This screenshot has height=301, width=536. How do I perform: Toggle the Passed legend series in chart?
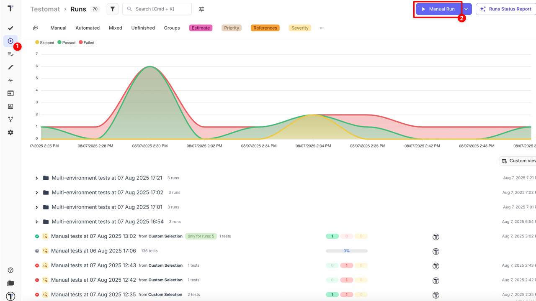[x=66, y=43]
